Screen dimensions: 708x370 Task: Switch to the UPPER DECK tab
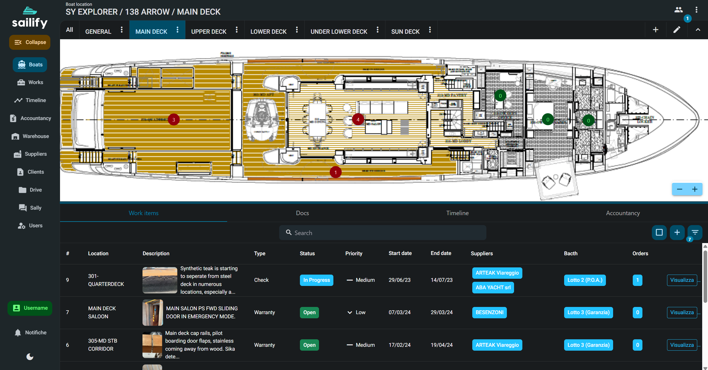(x=209, y=31)
